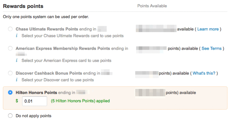Click the Do not apply points label
This screenshot has width=231, height=121.
click(33, 116)
